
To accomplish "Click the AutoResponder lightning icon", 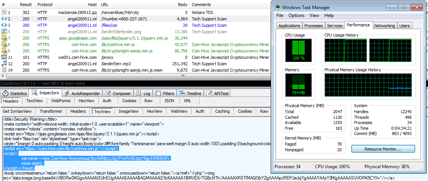I will (67, 94).
